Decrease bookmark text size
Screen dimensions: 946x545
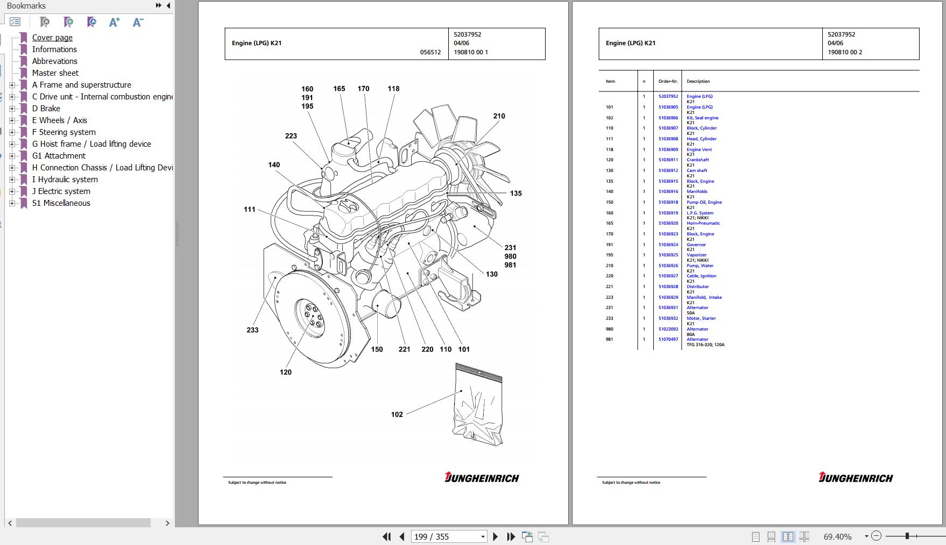[x=138, y=22]
